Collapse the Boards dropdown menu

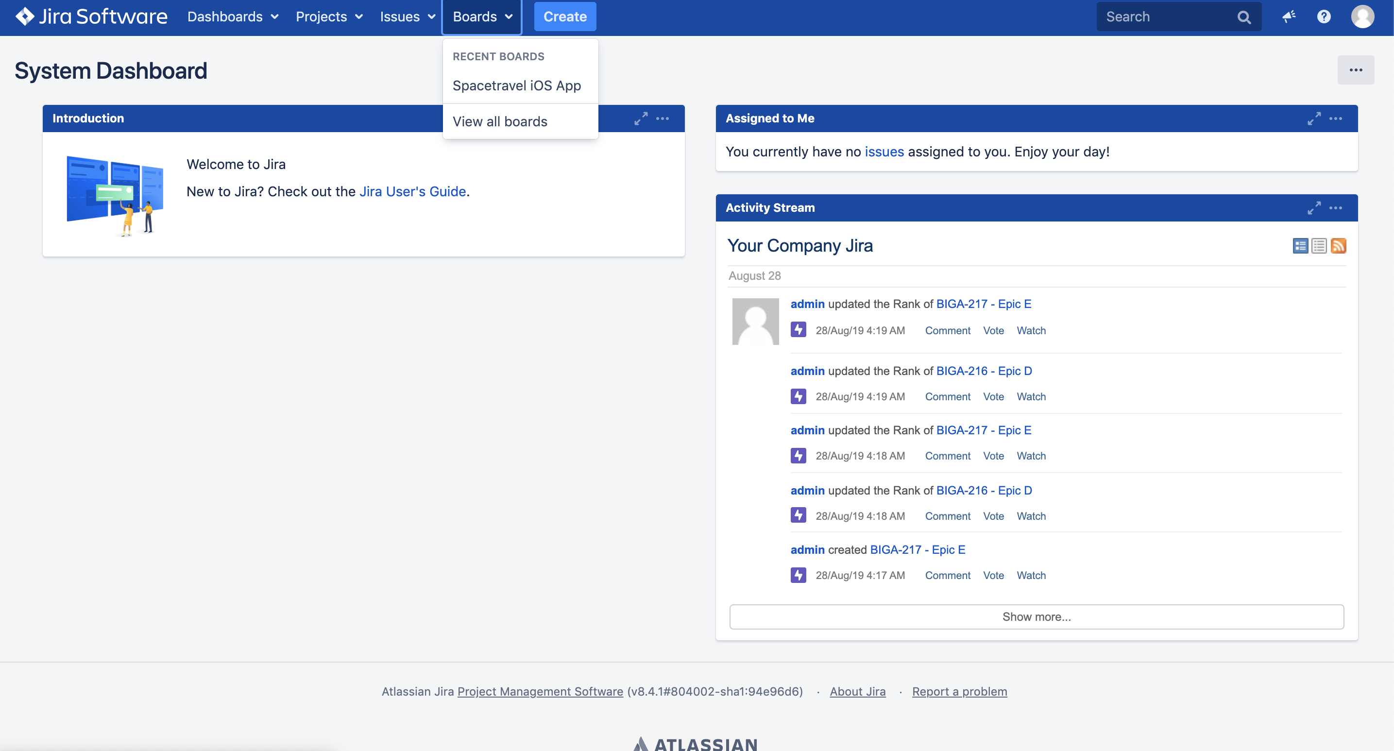click(482, 17)
